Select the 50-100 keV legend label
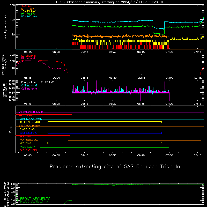Image resolution: width=207 pixels, height=207 pixels. 29,17
